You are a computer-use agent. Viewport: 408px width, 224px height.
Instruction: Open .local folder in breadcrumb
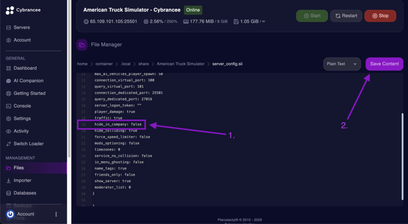[126, 64]
